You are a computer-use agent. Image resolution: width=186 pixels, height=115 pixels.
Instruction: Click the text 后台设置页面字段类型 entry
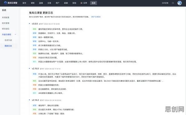101,81
